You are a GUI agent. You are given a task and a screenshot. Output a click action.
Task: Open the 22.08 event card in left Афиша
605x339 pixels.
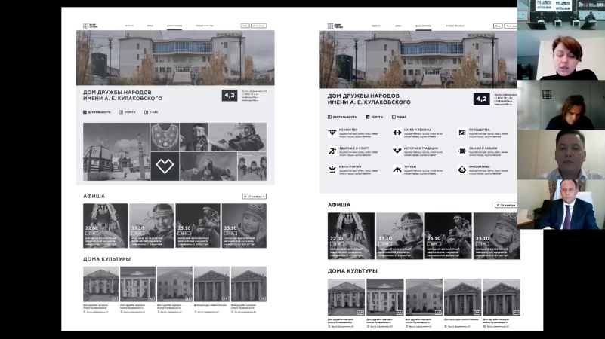105,226
